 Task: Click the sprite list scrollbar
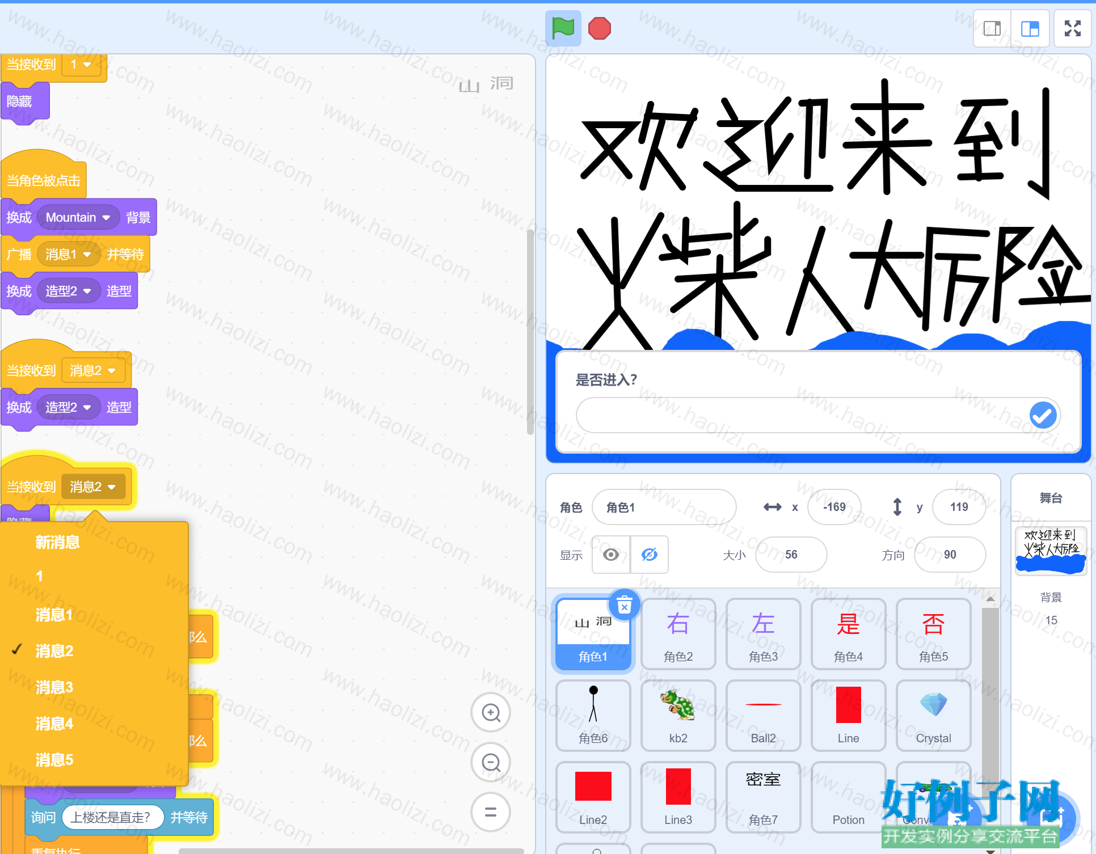pyautogui.click(x=990, y=697)
